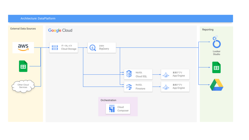
Task: Select the App Engine icon beside Cloud SQL
Action: (x=166, y=75)
